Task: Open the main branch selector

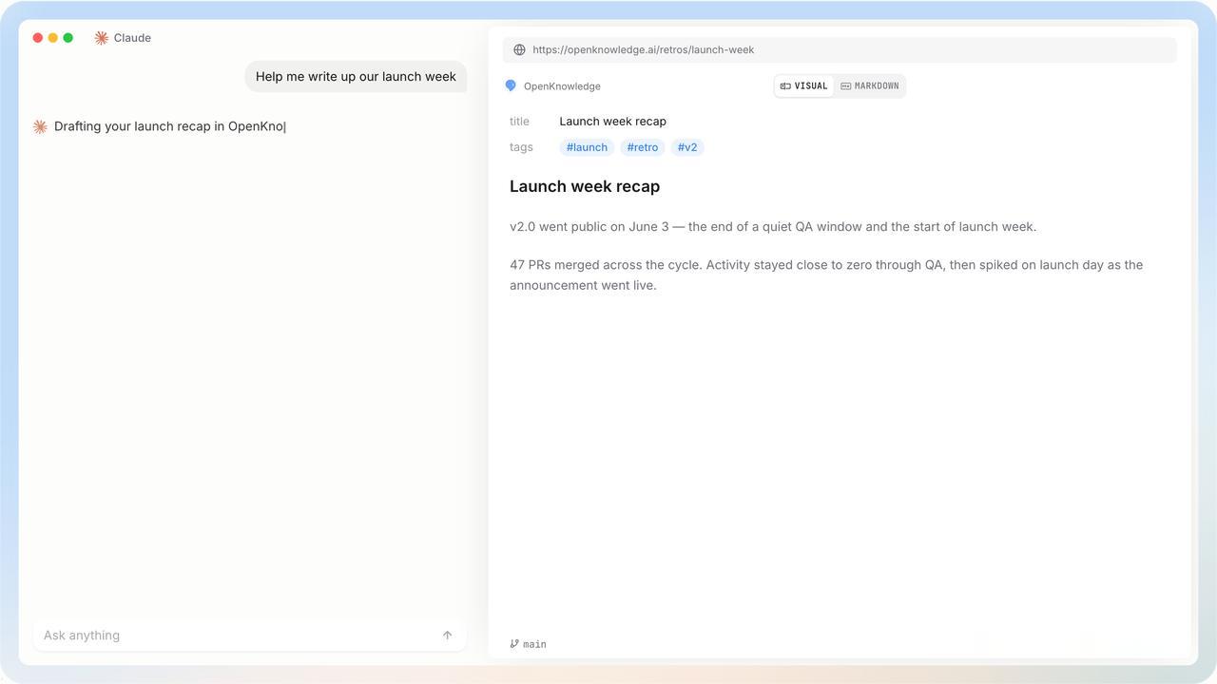Action: point(529,644)
